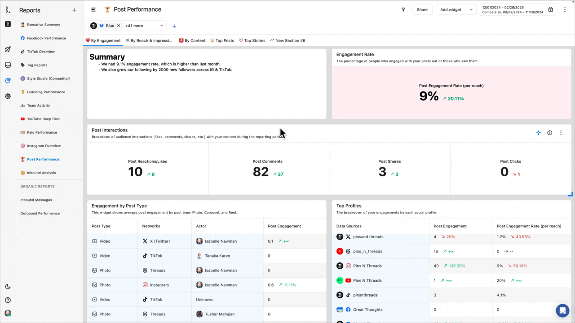Open the Publishing paper plane icon
The image size is (575, 323).
pos(8,49)
